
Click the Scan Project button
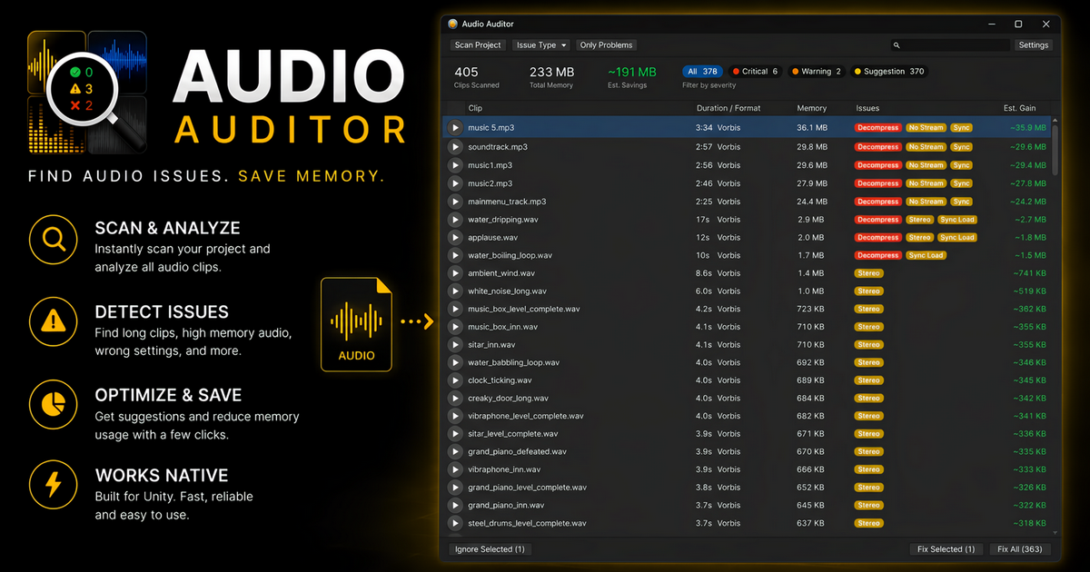[478, 45]
